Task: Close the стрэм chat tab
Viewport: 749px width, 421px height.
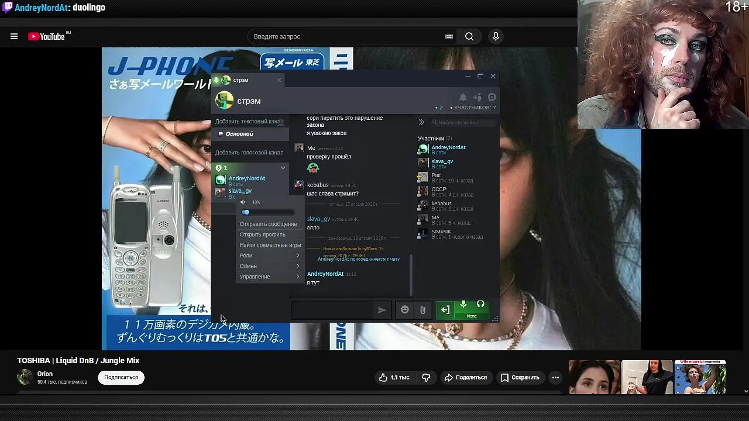Action: [279, 80]
